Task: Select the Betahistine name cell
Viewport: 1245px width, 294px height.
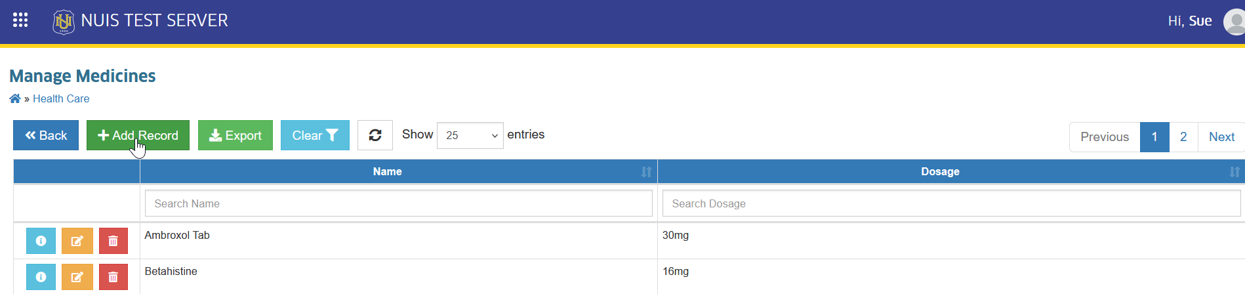Action: tap(399, 276)
